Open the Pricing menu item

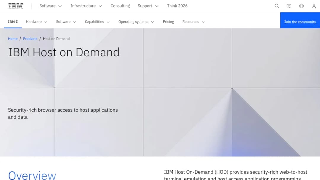(168, 22)
